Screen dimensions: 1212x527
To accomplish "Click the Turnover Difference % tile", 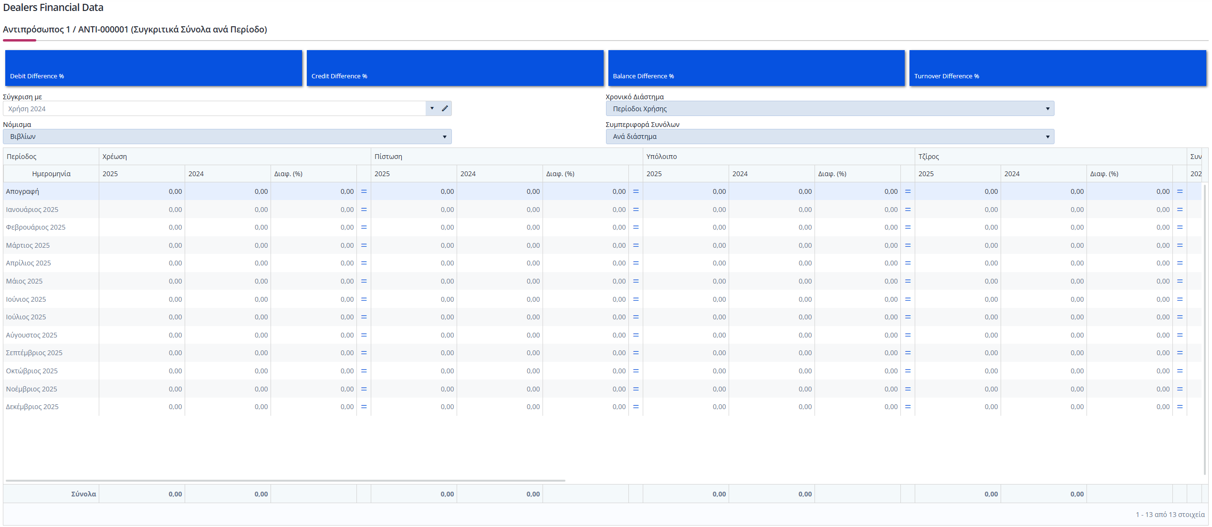I will point(1057,68).
